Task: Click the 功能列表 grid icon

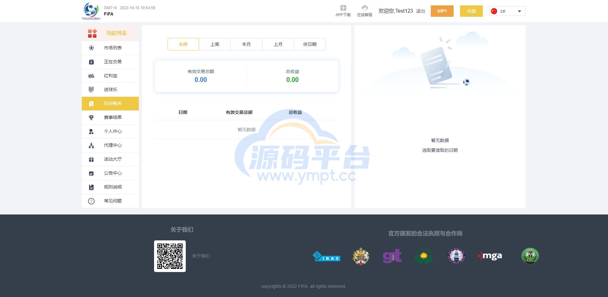Action: 92,33
